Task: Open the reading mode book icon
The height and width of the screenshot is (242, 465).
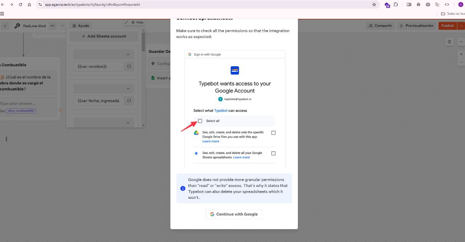Action: pos(409,5)
